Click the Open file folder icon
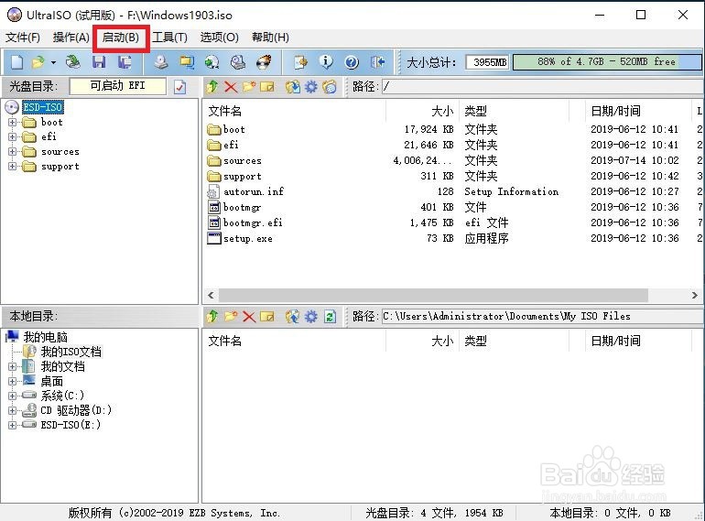Viewport: 705px width, 521px height. 38,62
